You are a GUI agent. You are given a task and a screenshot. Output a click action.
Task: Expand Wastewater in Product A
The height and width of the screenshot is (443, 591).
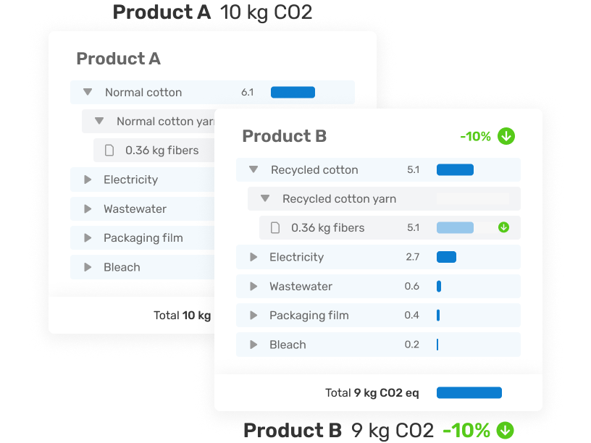[x=88, y=208]
